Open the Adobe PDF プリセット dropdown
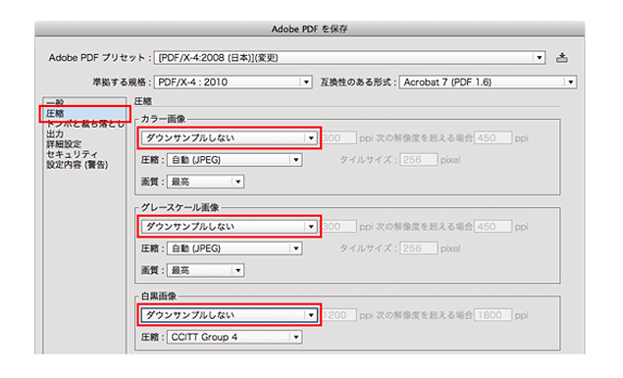The height and width of the screenshot is (378, 623). click(x=349, y=58)
